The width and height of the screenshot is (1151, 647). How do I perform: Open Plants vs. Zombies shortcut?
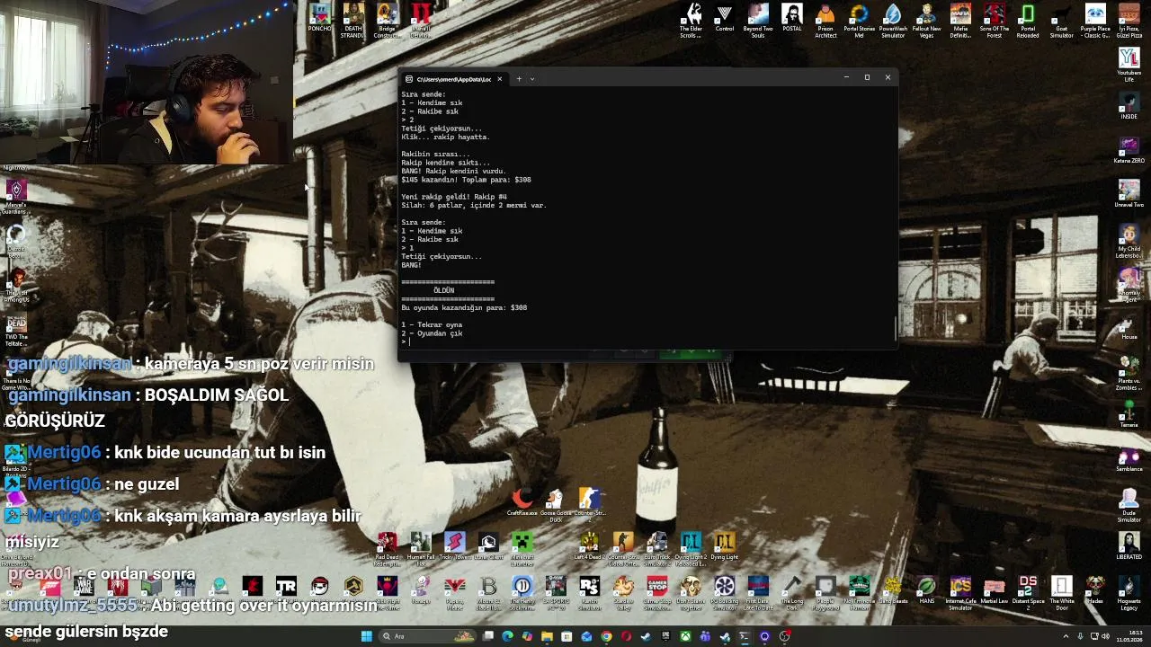pyautogui.click(x=1129, y=375)
